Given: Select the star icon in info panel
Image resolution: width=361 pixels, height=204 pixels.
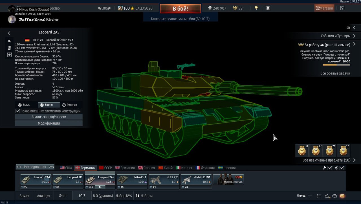Looking at the screenshot, I should 9,55.
